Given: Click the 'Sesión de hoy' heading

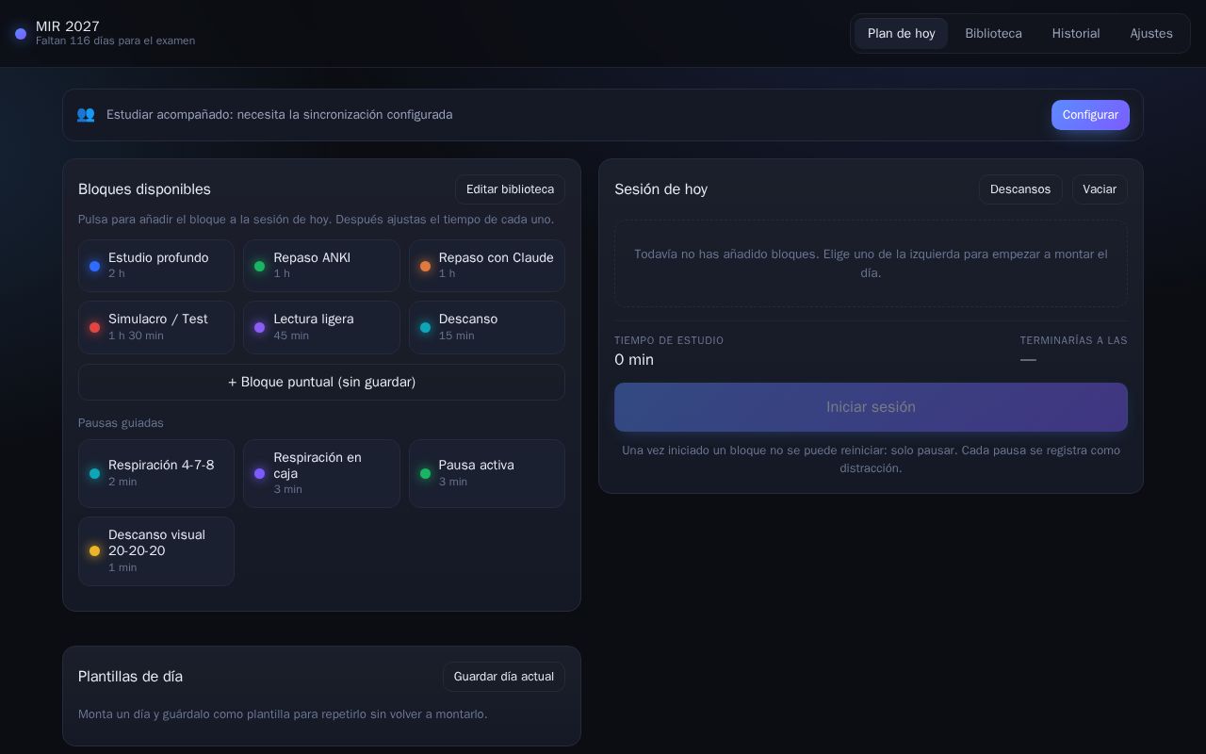Looking at the screenshot, I should click(660, 189).
